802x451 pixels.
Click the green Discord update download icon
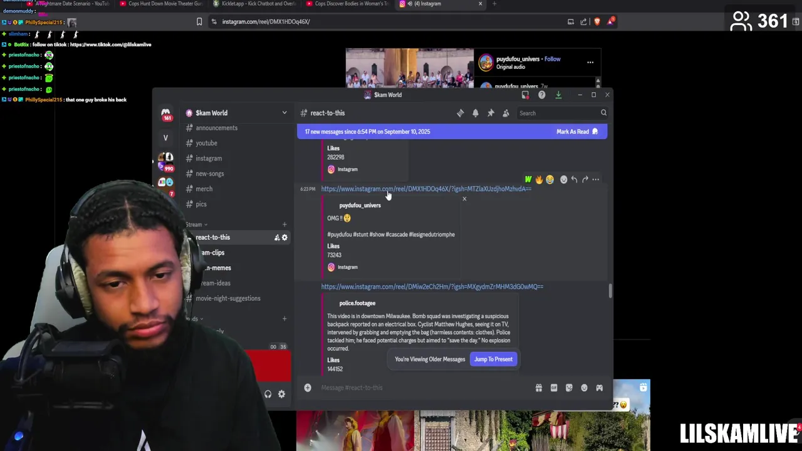tap(558, 95)
